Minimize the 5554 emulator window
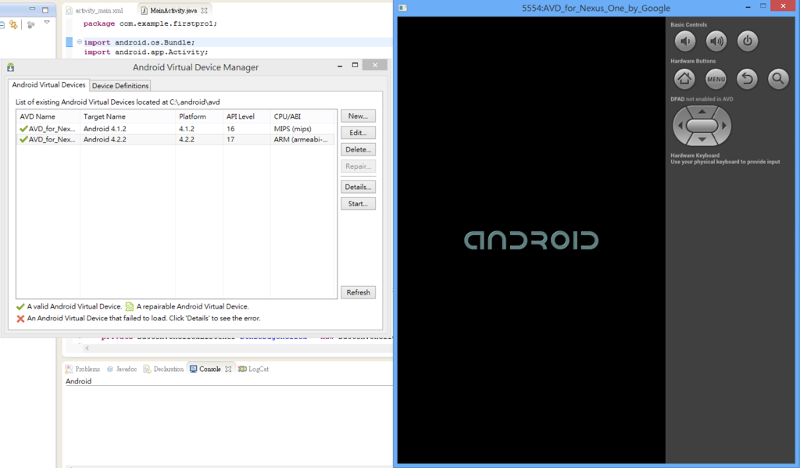Screen dimensions: 800x468 click(x=748, y=6)
